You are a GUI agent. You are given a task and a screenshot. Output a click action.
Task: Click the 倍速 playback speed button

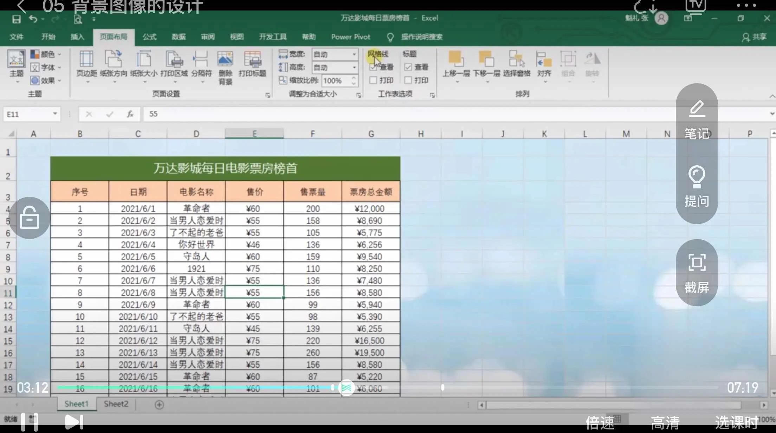(x=600, y=422)
